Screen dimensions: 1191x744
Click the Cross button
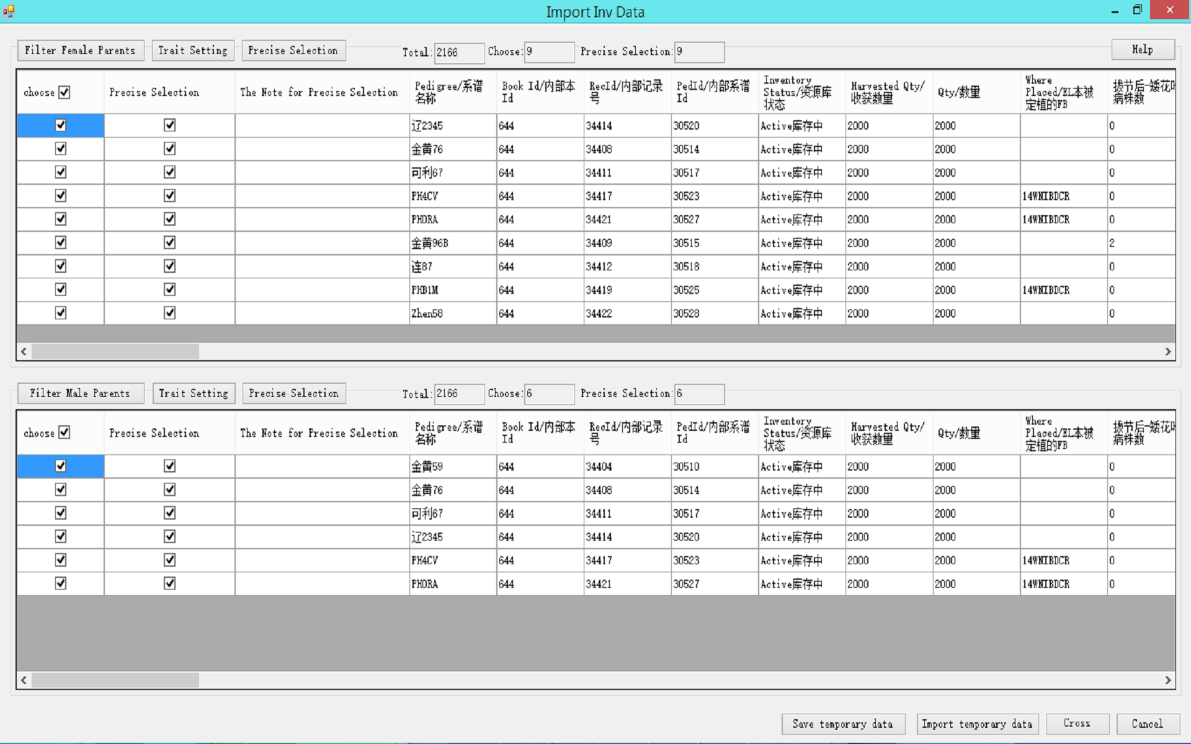(x=1077, y=724)
